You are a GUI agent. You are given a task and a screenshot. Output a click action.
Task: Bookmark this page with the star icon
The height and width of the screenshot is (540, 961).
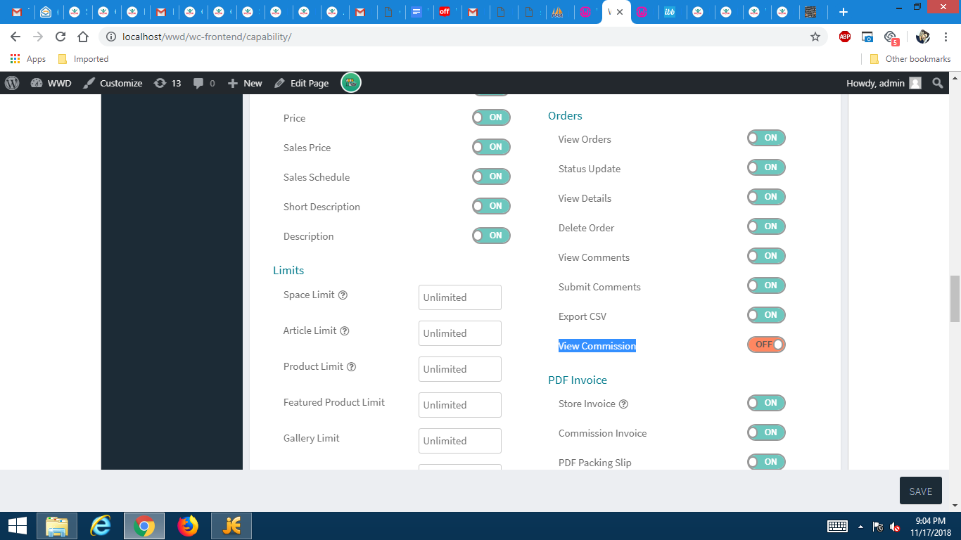tap(815, 37)
